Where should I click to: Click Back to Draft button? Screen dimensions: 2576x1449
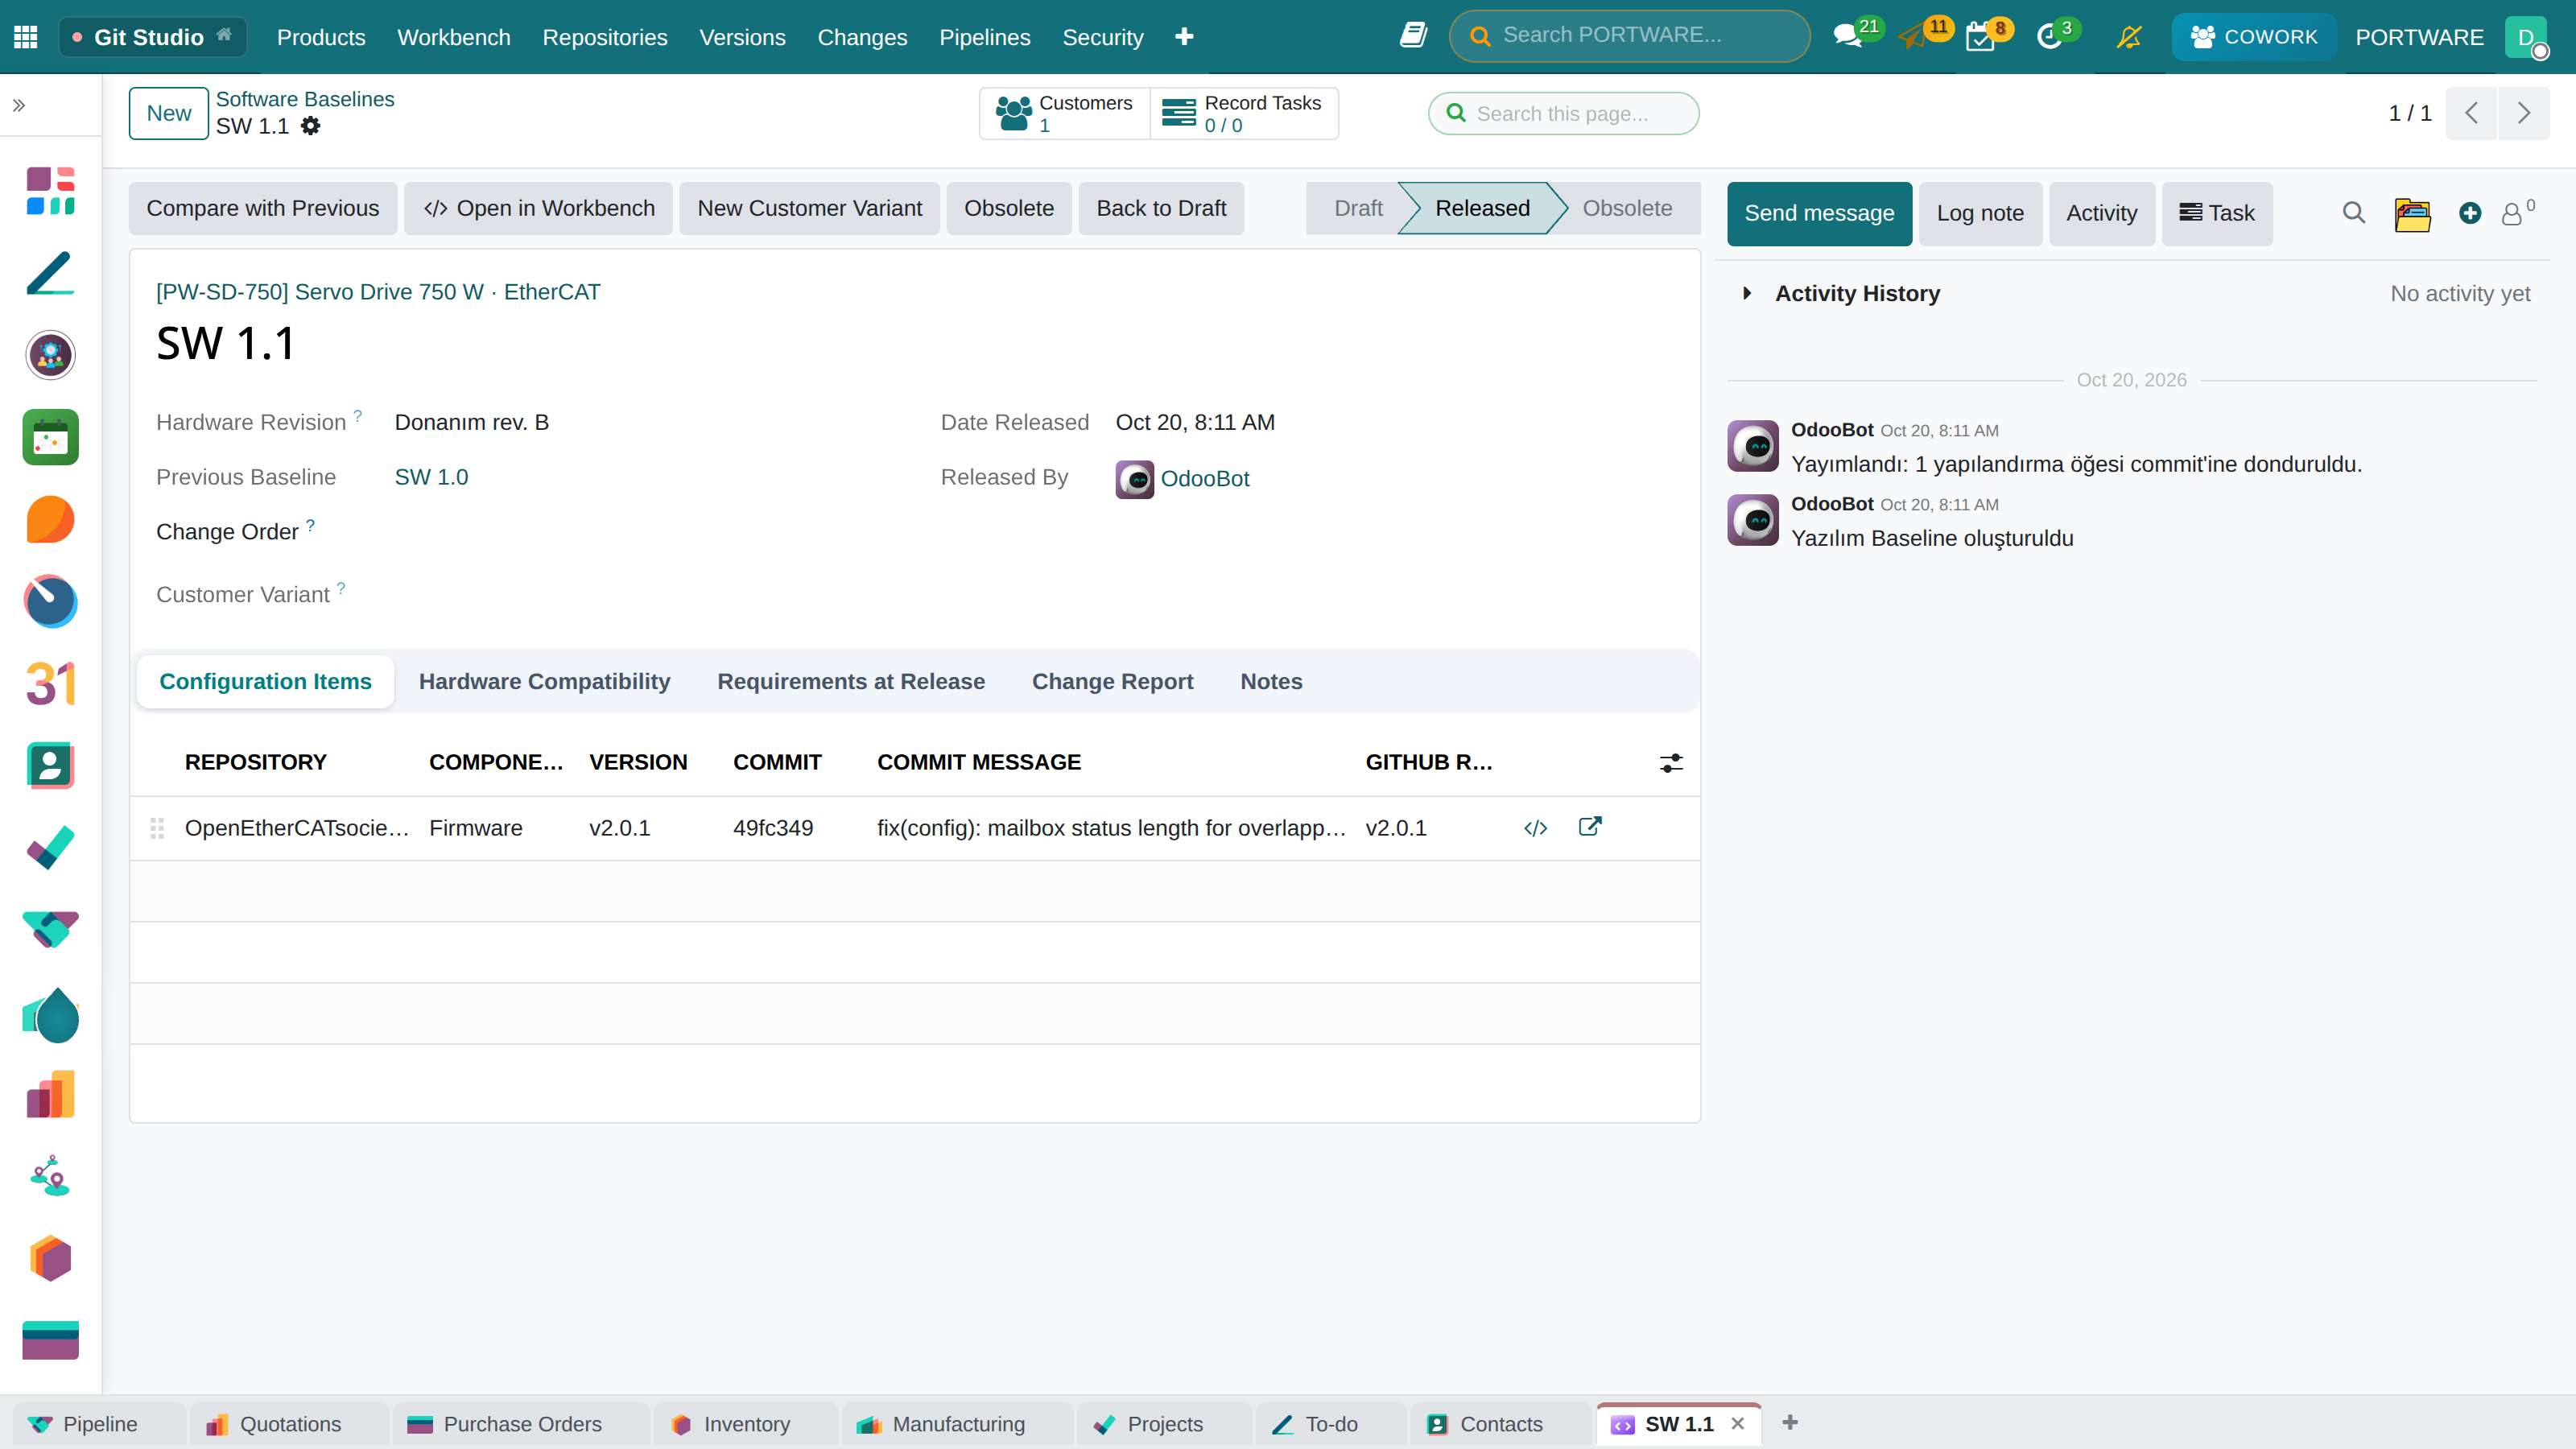coord(1161,208)
